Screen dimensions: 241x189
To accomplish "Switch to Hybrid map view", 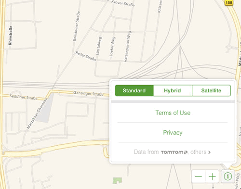I will point(173,90).
